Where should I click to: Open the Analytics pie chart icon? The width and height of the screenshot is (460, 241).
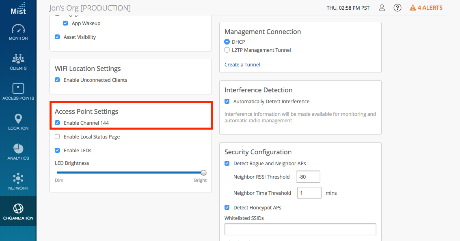point(18,148)
